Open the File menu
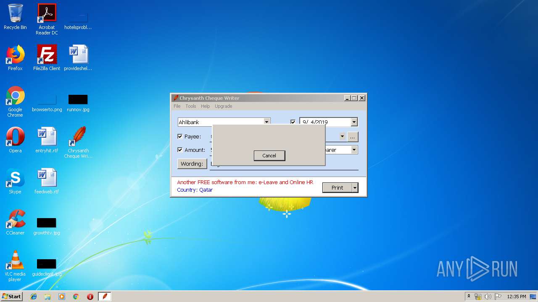 pyautogui.click(x=177, y=106)
